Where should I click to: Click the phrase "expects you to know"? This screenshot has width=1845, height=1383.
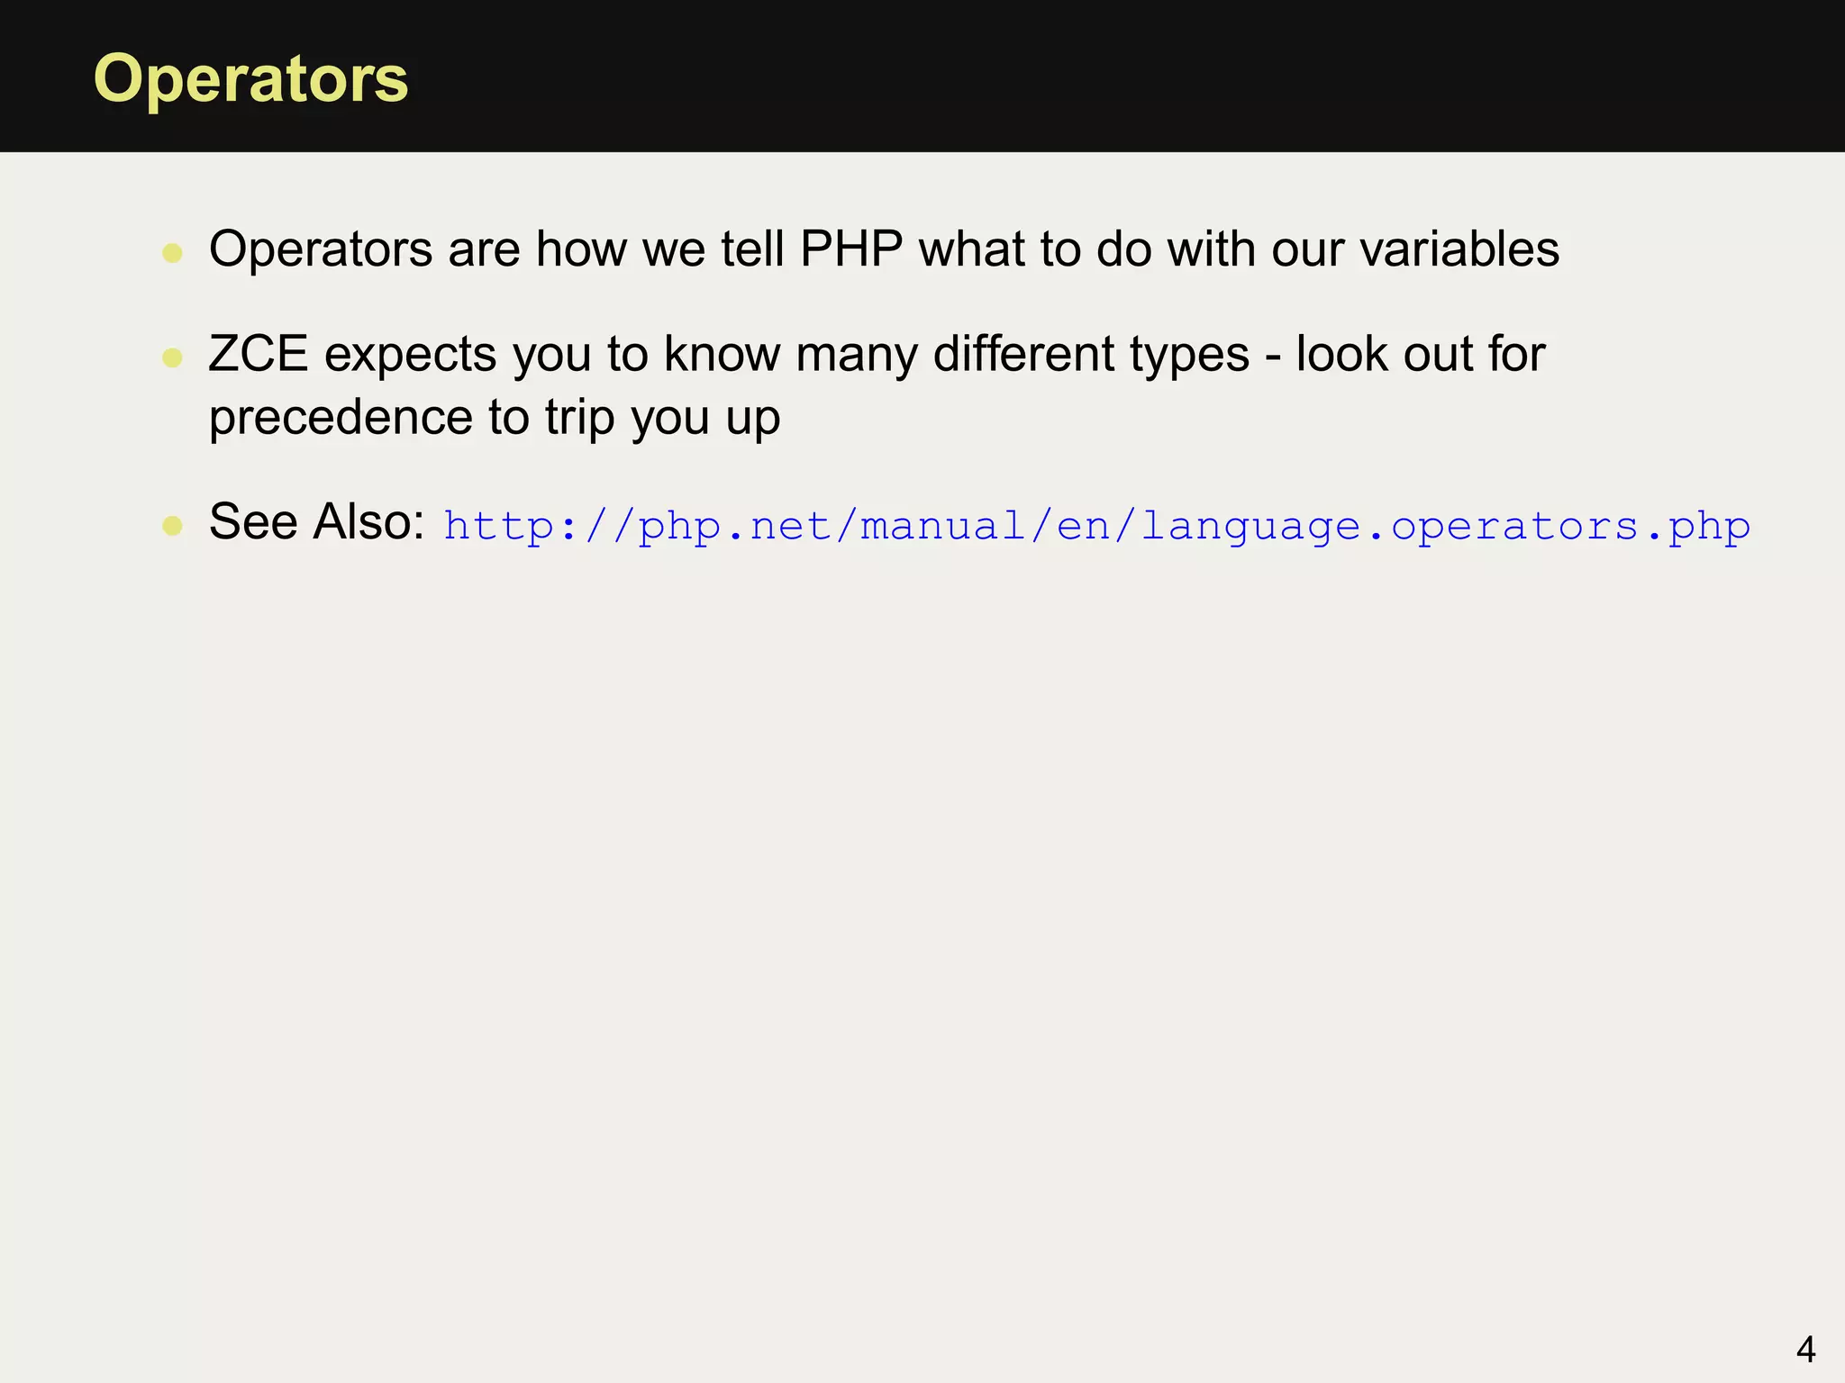click(x=551, y=354)
